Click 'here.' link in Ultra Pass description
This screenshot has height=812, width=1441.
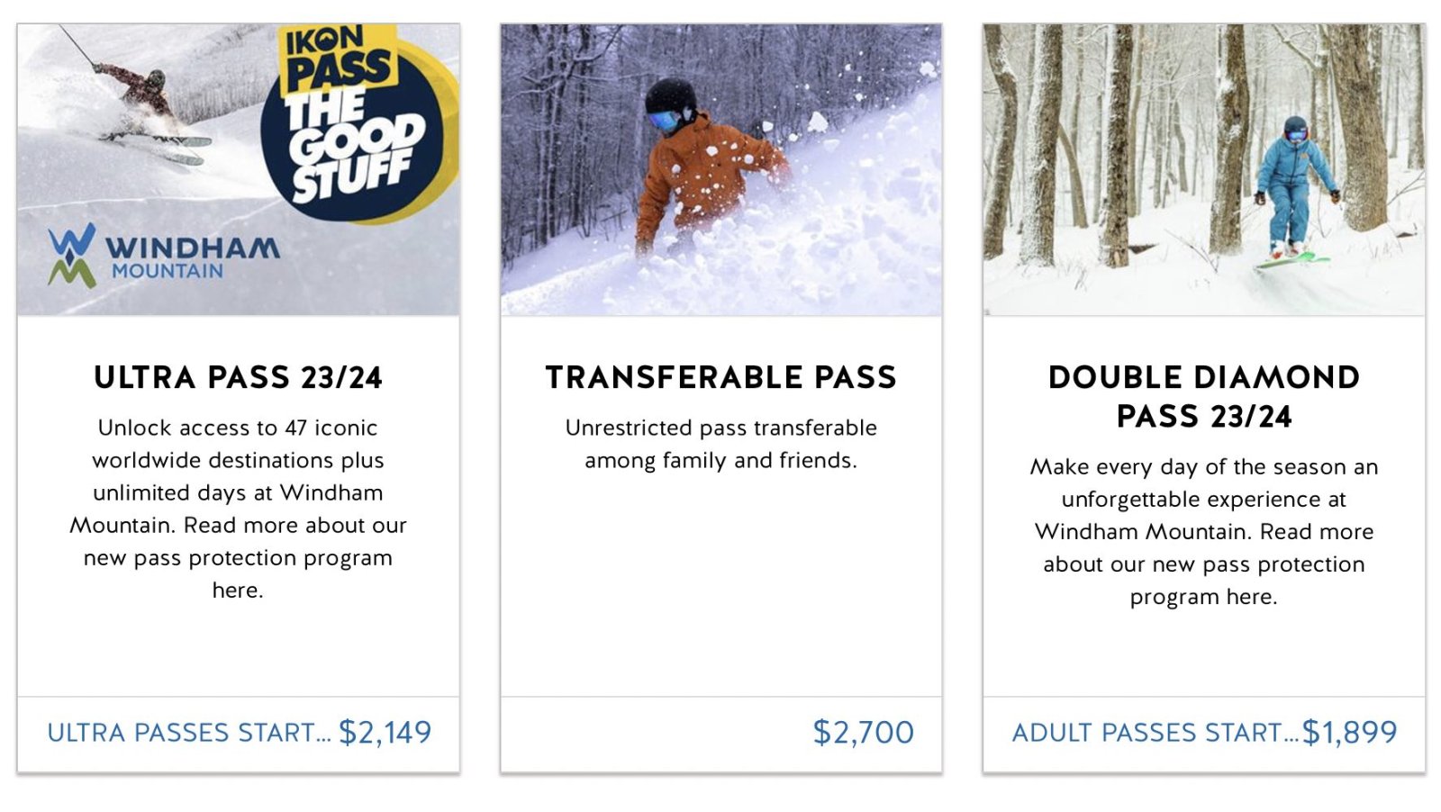pyautogui.click(x=238, y=591)
